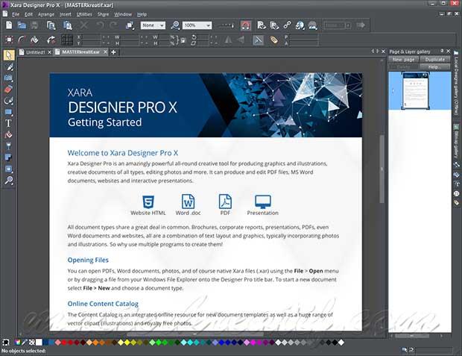Pick the red swatch on color line

(x=64, y=343)
